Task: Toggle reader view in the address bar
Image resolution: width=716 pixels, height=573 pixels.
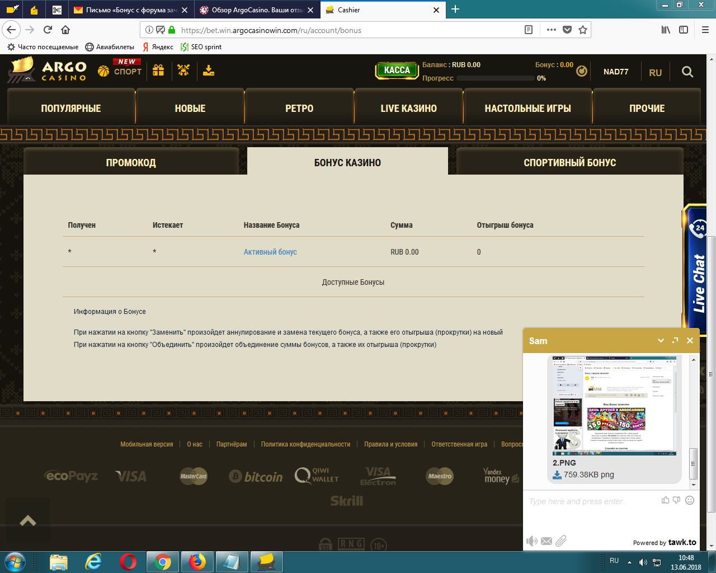Action: point(529,30)
